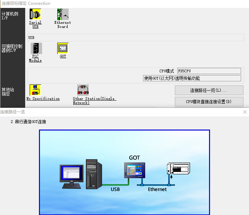Click the CPU模式 field showing FX5CPU
This screenshot has width=249, height=215.
click(x=209, y=71)
